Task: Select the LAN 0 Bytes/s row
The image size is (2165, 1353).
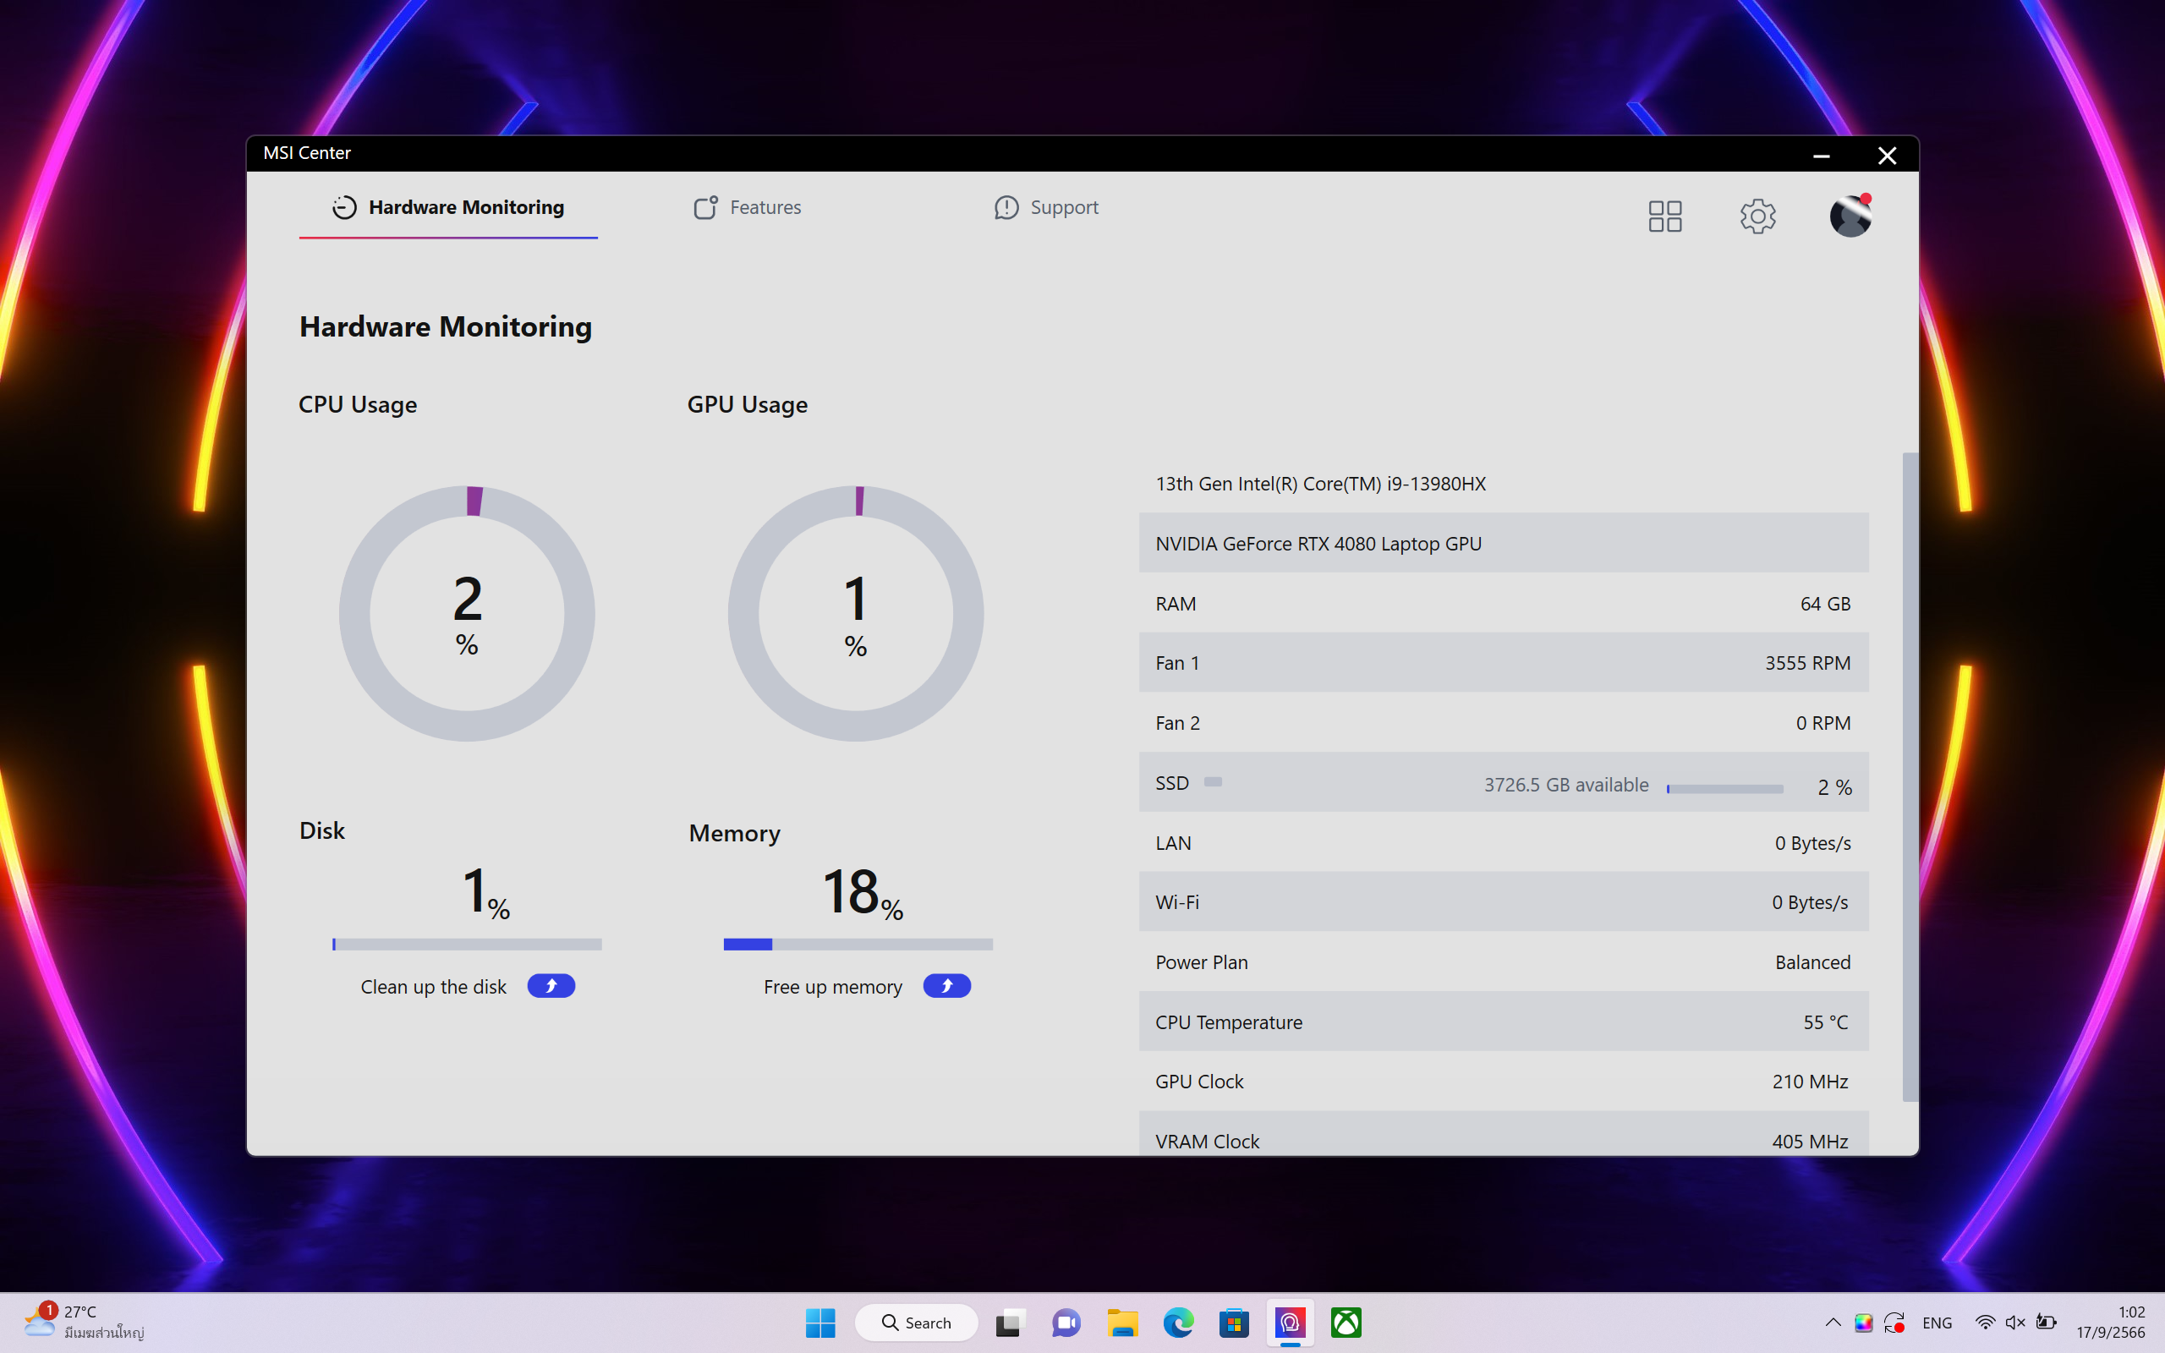Action: 1504,842
